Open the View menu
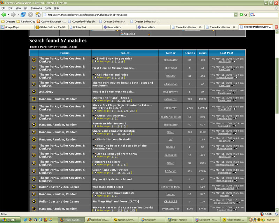Screen dimensions: 279x223 [18, 8]
